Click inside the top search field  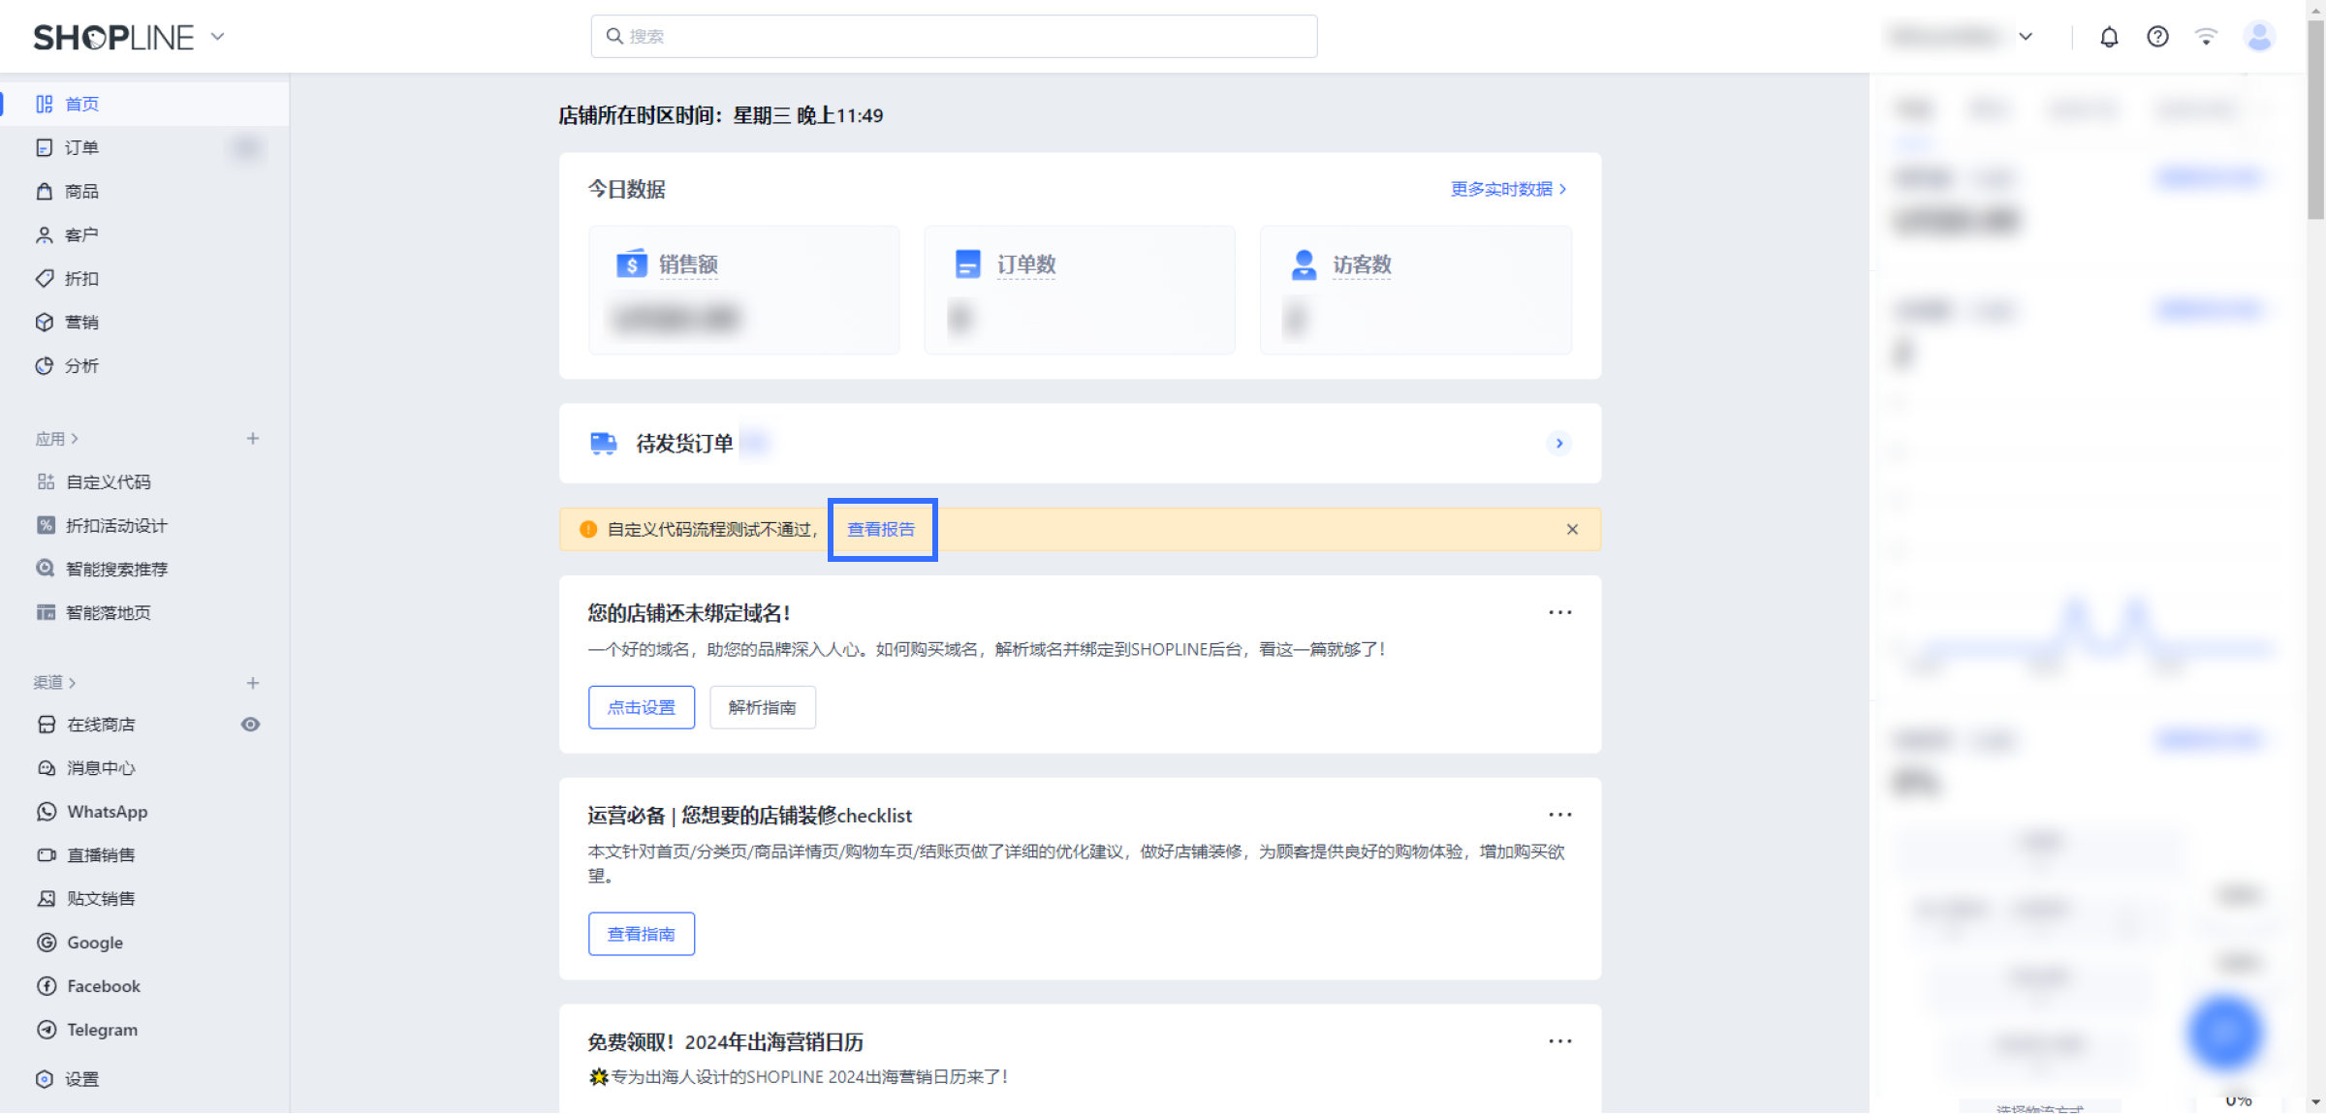point(953,36)
